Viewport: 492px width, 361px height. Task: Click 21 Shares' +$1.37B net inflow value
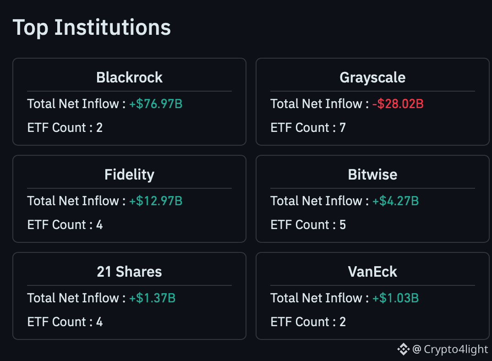click(x=152, y=298)
